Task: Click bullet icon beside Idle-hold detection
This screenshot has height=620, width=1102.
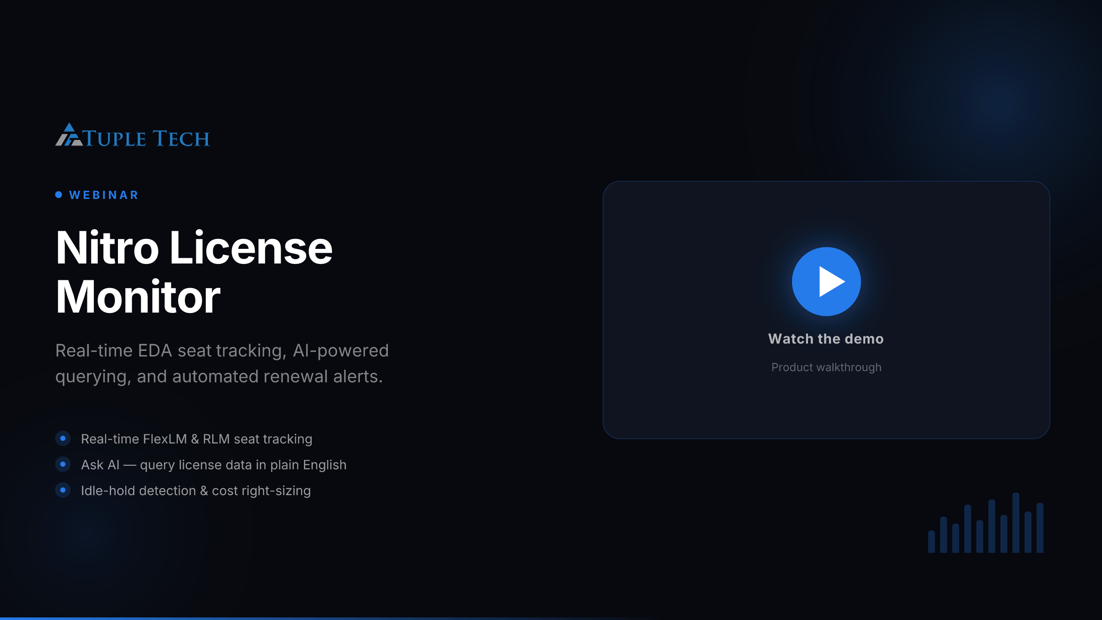Action: tap(63, 490)
